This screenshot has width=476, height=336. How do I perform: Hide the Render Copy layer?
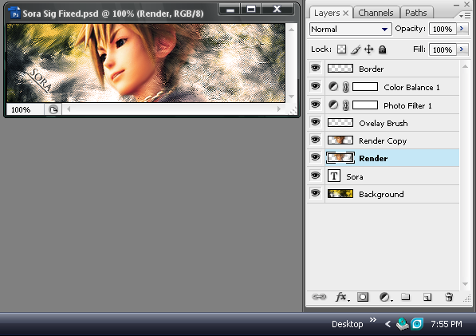click(x=316, y=140)
